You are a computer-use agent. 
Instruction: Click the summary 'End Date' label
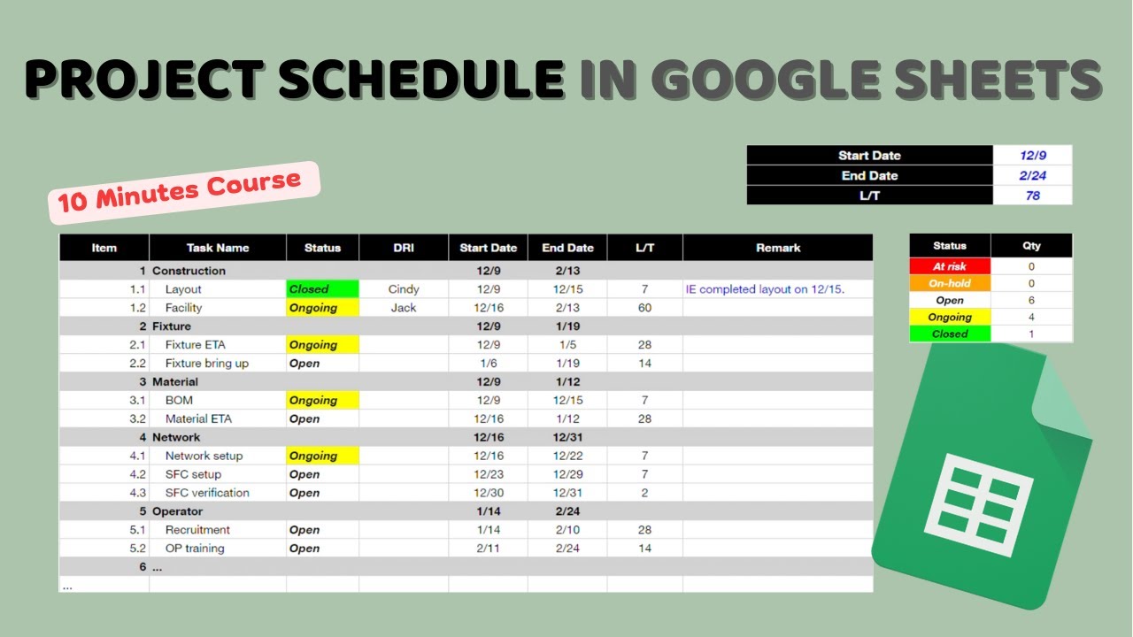870,175
